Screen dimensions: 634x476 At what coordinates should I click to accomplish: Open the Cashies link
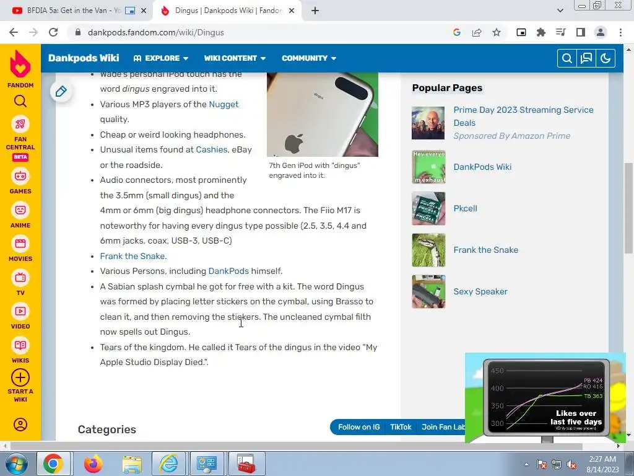(212, 150)
